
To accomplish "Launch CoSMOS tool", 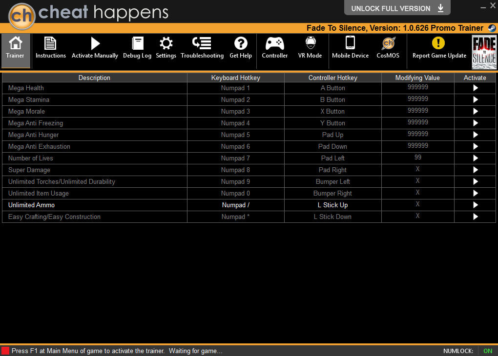I will pos(388,48).
